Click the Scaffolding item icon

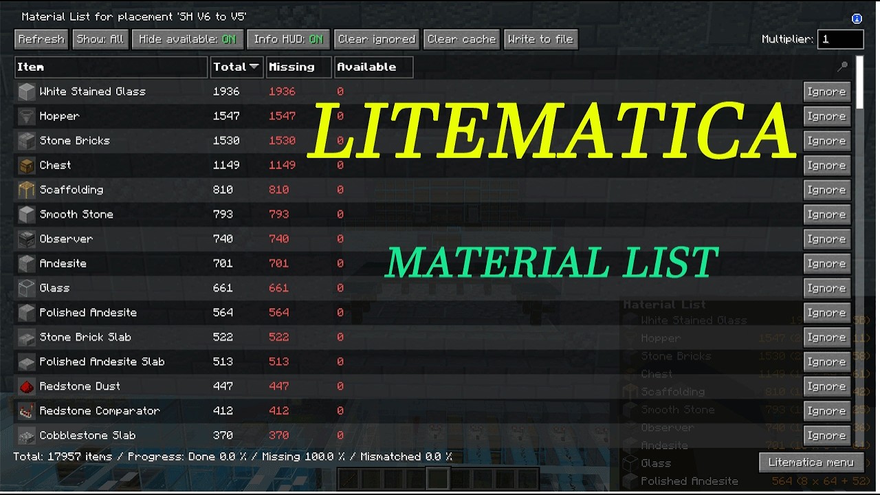tap(26, 190)
